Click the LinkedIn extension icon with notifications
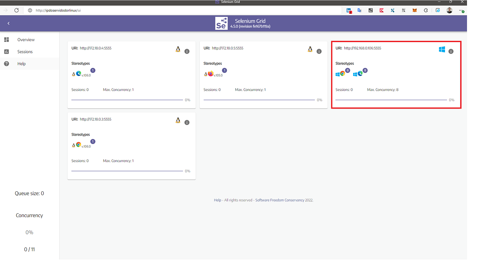The width and height of the screenshot is (480, 267). (349, 10)
